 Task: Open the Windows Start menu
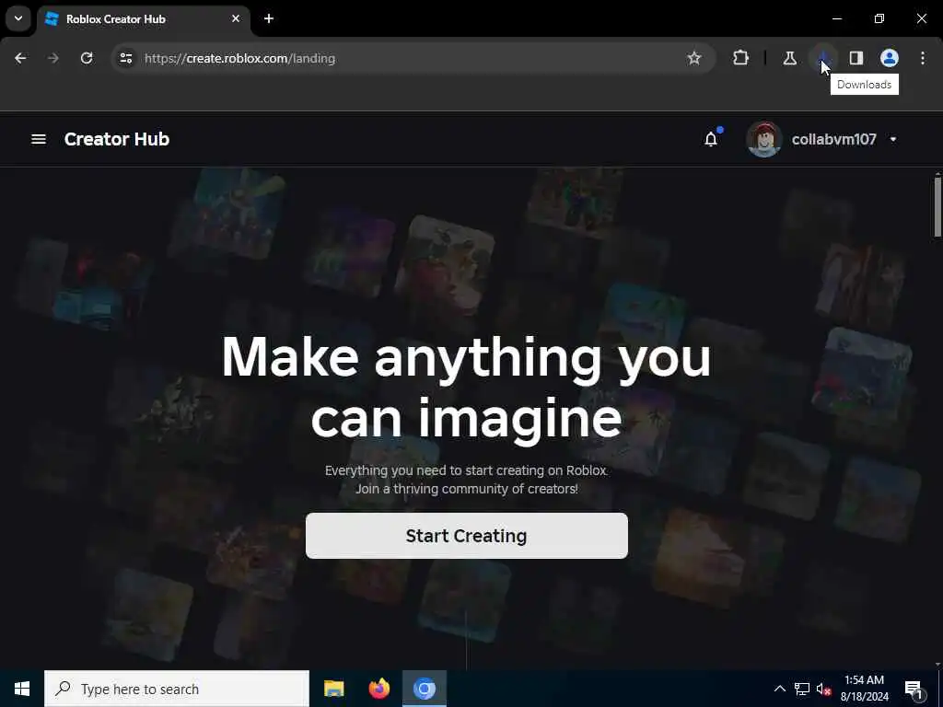22,689
